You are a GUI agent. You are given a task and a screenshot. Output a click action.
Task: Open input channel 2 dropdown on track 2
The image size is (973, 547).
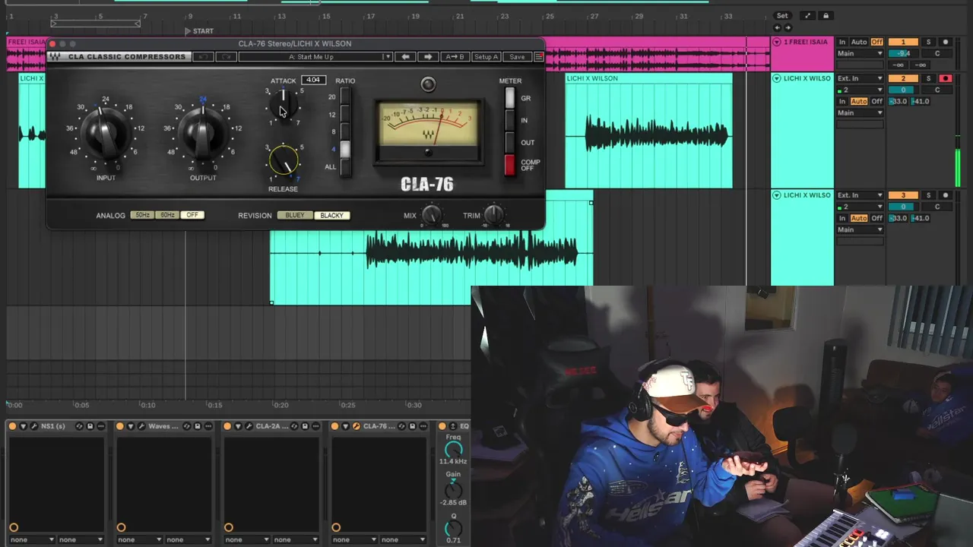tap(860, 90)
